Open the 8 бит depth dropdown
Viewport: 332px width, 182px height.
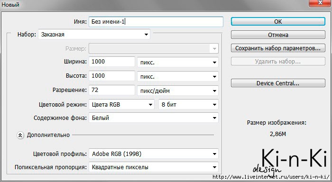188,105
